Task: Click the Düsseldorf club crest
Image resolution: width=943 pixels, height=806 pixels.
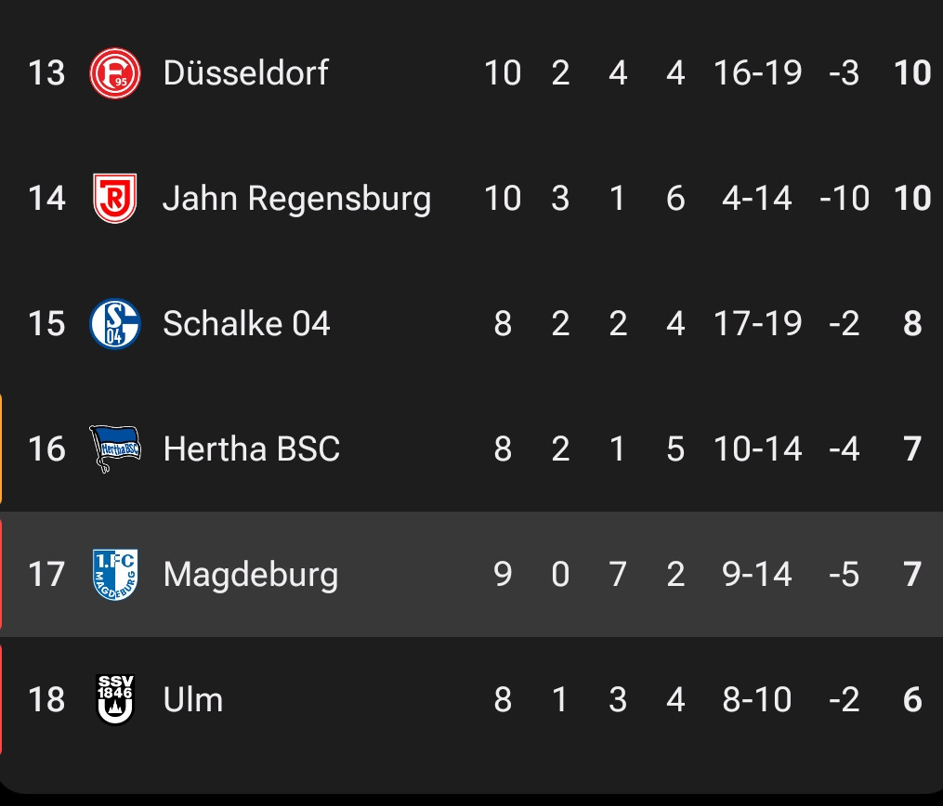Action: click(115, 73)
